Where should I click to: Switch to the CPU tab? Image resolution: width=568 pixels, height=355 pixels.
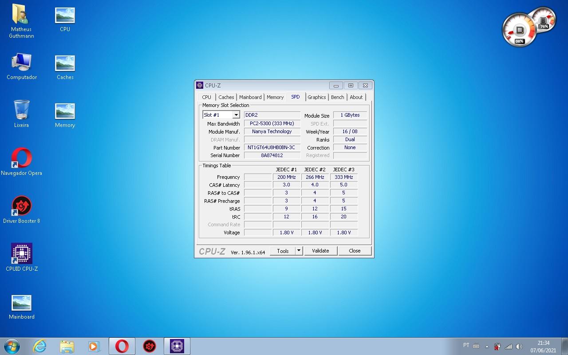coord(206,97)
